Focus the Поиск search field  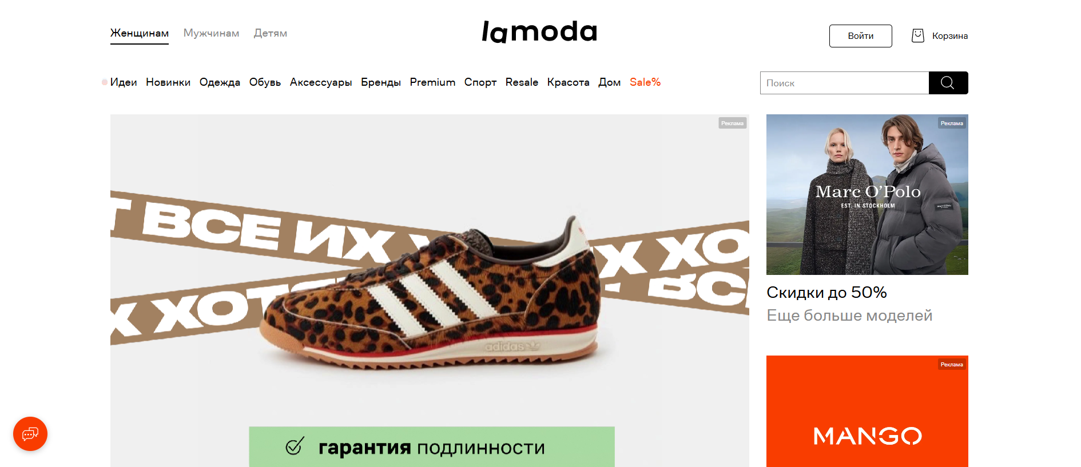844,83
